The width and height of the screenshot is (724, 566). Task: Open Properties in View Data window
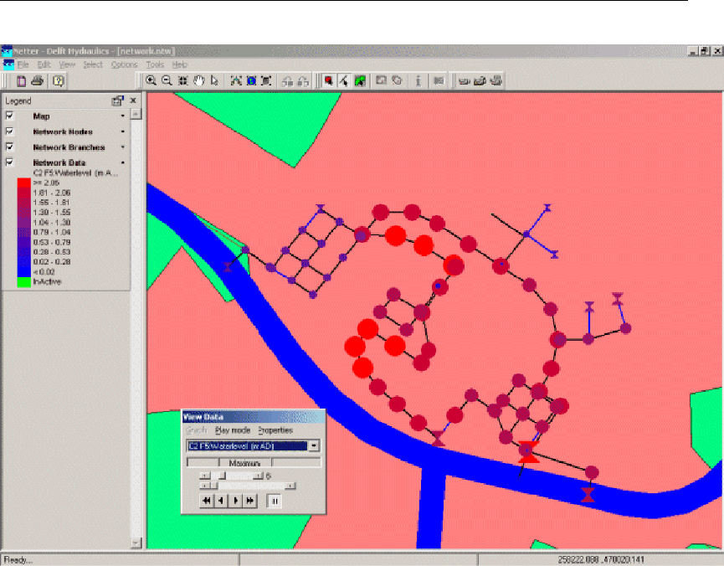coord(275,430)
